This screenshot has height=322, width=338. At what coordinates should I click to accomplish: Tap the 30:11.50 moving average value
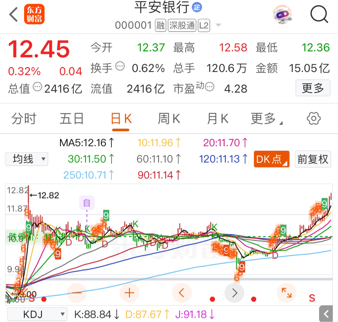point(91,159)
